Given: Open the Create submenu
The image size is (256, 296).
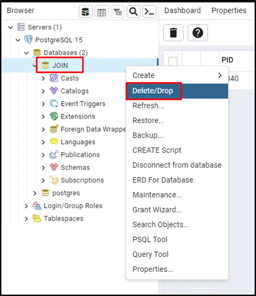Looking at the screenshot, I should click(x=177, y=75).
